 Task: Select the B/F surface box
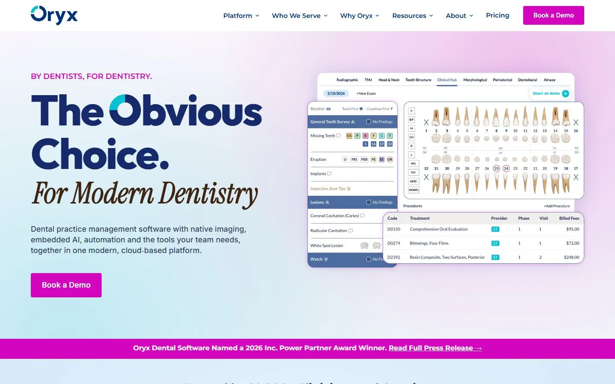tap(412, 120)
